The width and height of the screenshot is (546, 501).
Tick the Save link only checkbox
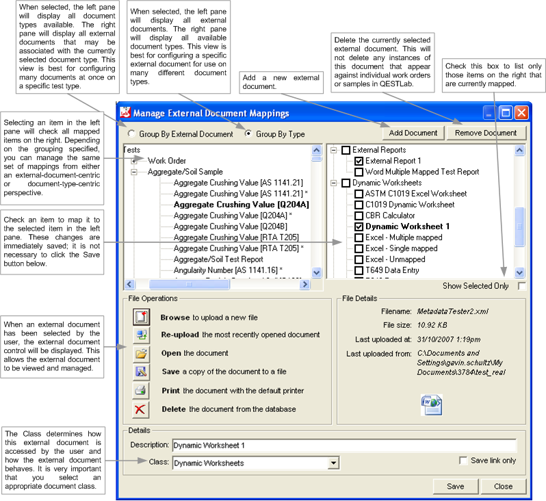click(x=463, y=461)
